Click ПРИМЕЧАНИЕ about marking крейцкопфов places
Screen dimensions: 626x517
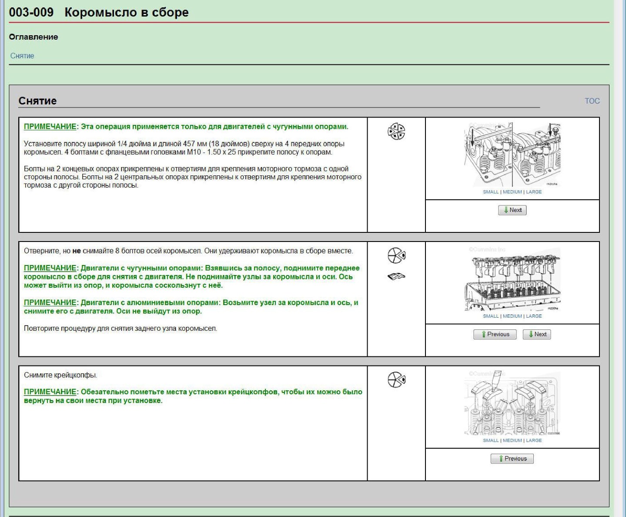point(193,396)
